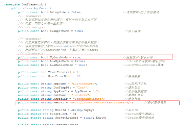Image resolution: width=187 pixels, height=125 pixels.
Task: Click the 'true' value of ExampleMode
Action: click(x=79, y=31)
